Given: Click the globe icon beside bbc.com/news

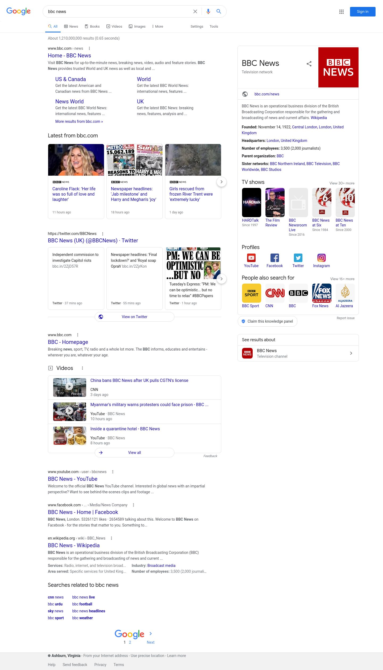Looking at the screenshot, I should pos(245,94).
